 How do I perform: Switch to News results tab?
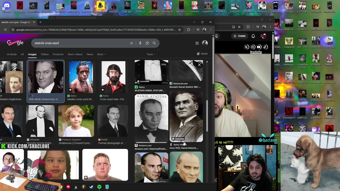click(90, 54)
